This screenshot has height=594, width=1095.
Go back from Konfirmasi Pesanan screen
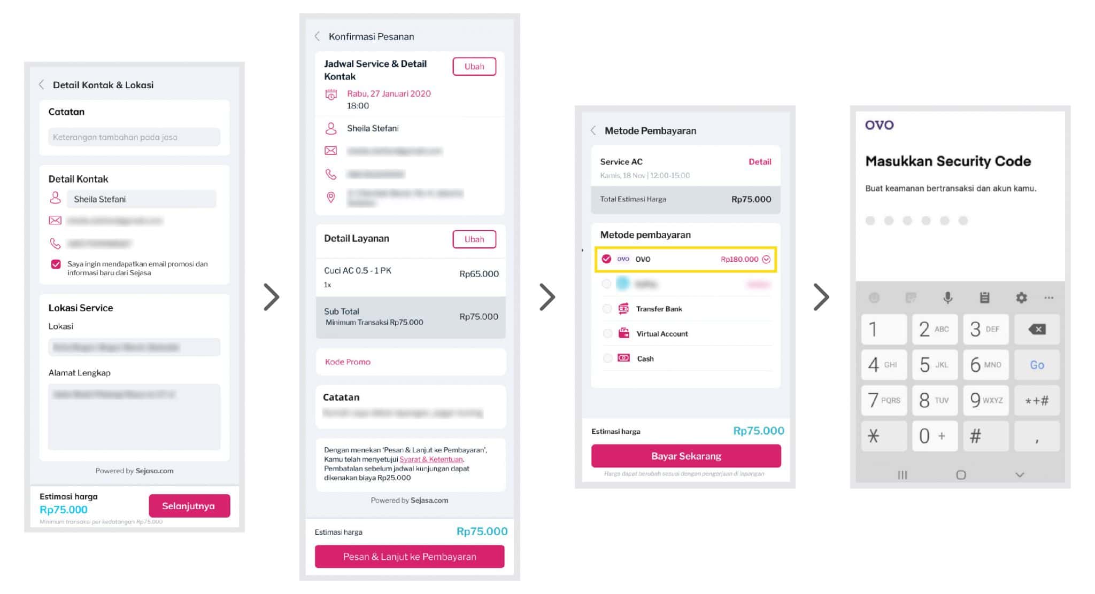point(317,36)
